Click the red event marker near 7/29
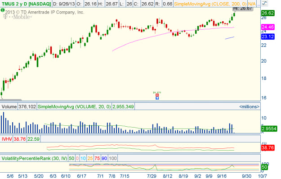This screenshot has width=281, height=179. pos(157,95)
